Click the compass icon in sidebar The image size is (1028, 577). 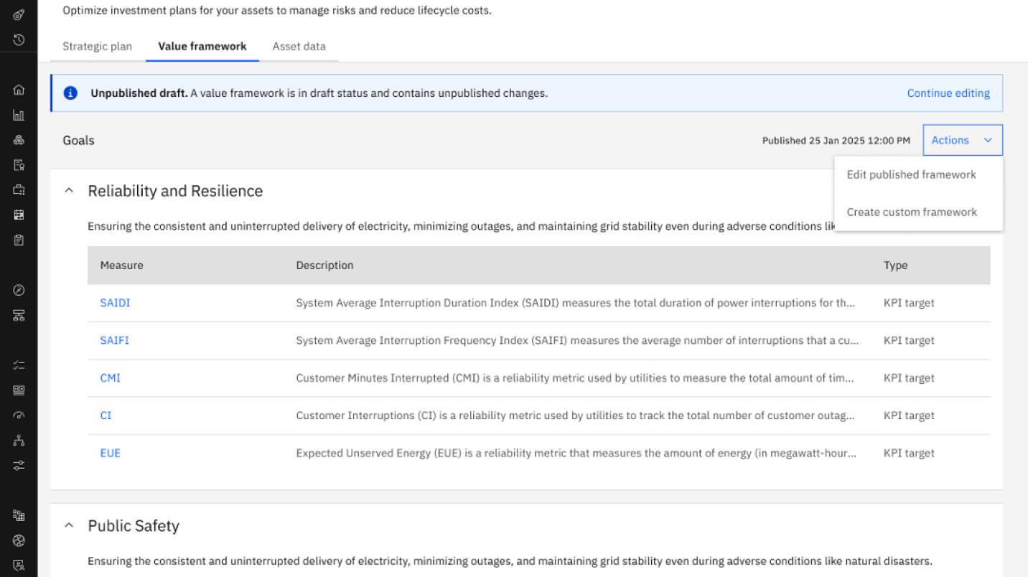point(19,290)
